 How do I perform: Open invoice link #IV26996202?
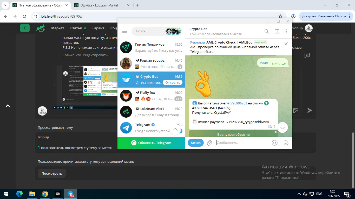[237, 103]
